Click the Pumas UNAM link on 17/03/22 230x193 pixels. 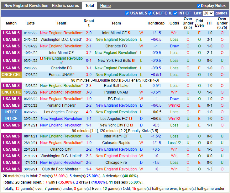click(x=60, y=75)
